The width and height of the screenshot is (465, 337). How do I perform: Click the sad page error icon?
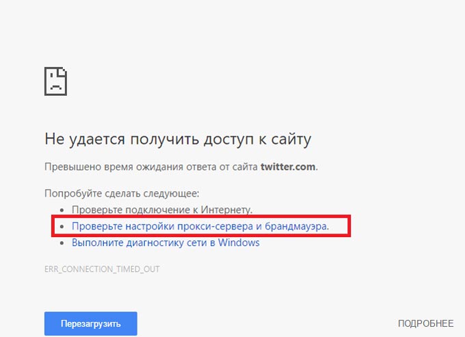click(x=56, y=82)
